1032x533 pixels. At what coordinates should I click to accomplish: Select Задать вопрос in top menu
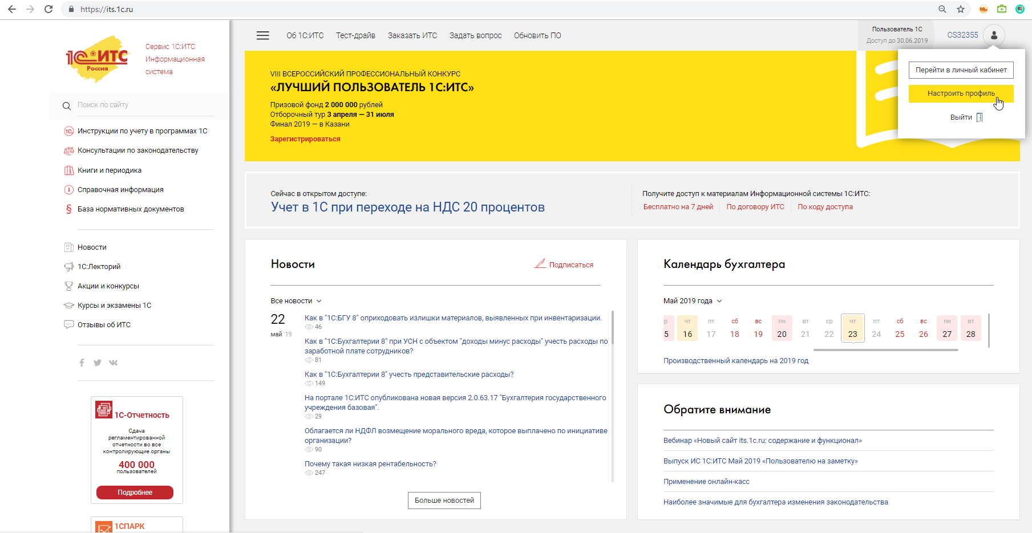click(476, 35)
